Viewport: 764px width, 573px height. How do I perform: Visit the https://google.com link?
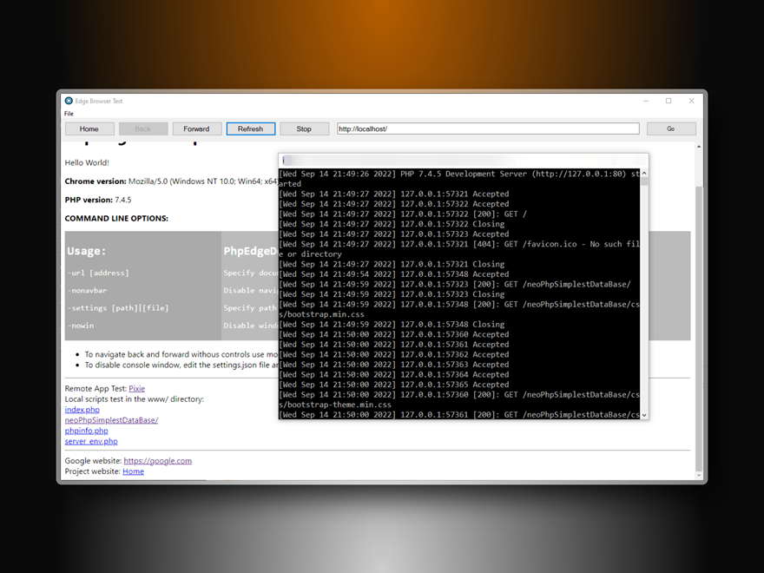[157, 461]
